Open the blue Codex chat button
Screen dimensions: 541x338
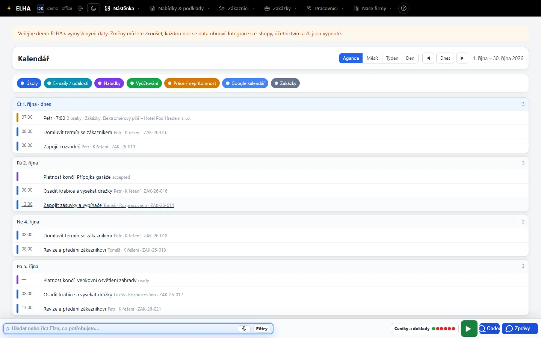click(x=489, y=329)
